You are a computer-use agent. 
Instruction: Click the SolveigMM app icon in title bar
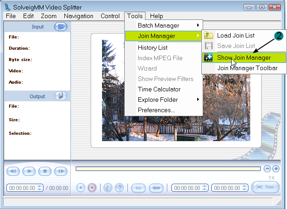[8, 7]
